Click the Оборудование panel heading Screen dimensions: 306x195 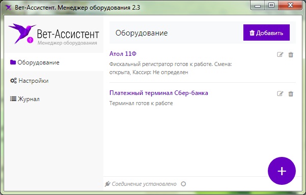(x=142, y=33)
